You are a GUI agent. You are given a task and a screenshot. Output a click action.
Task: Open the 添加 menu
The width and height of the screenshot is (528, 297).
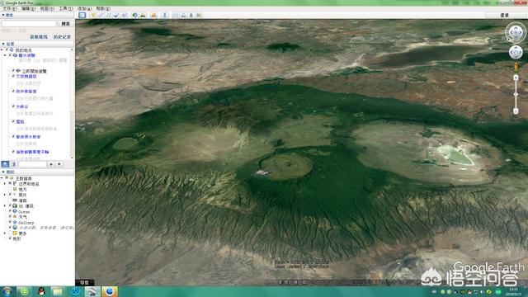pyautogui.click(x=84, y=8)
